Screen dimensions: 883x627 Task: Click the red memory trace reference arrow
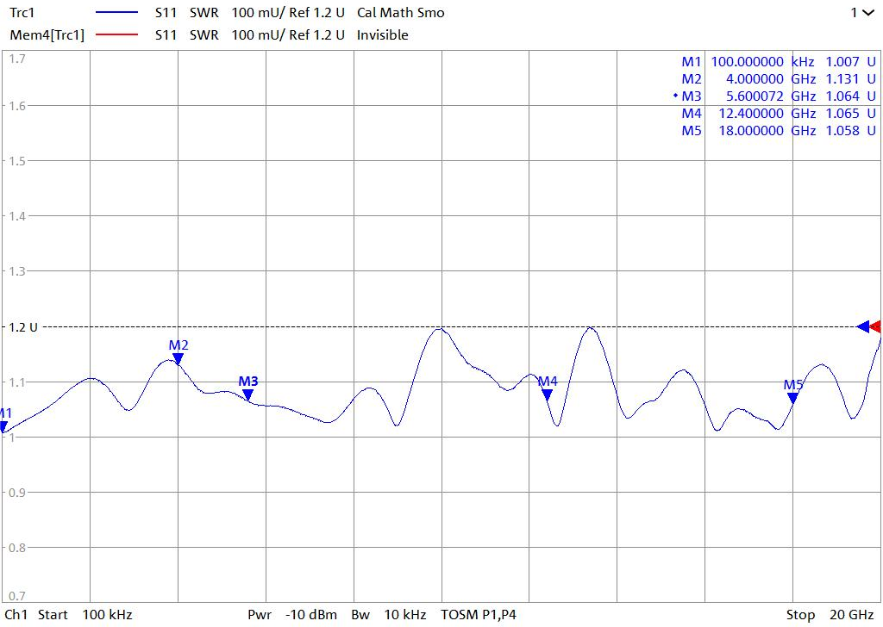pos(876,326)
